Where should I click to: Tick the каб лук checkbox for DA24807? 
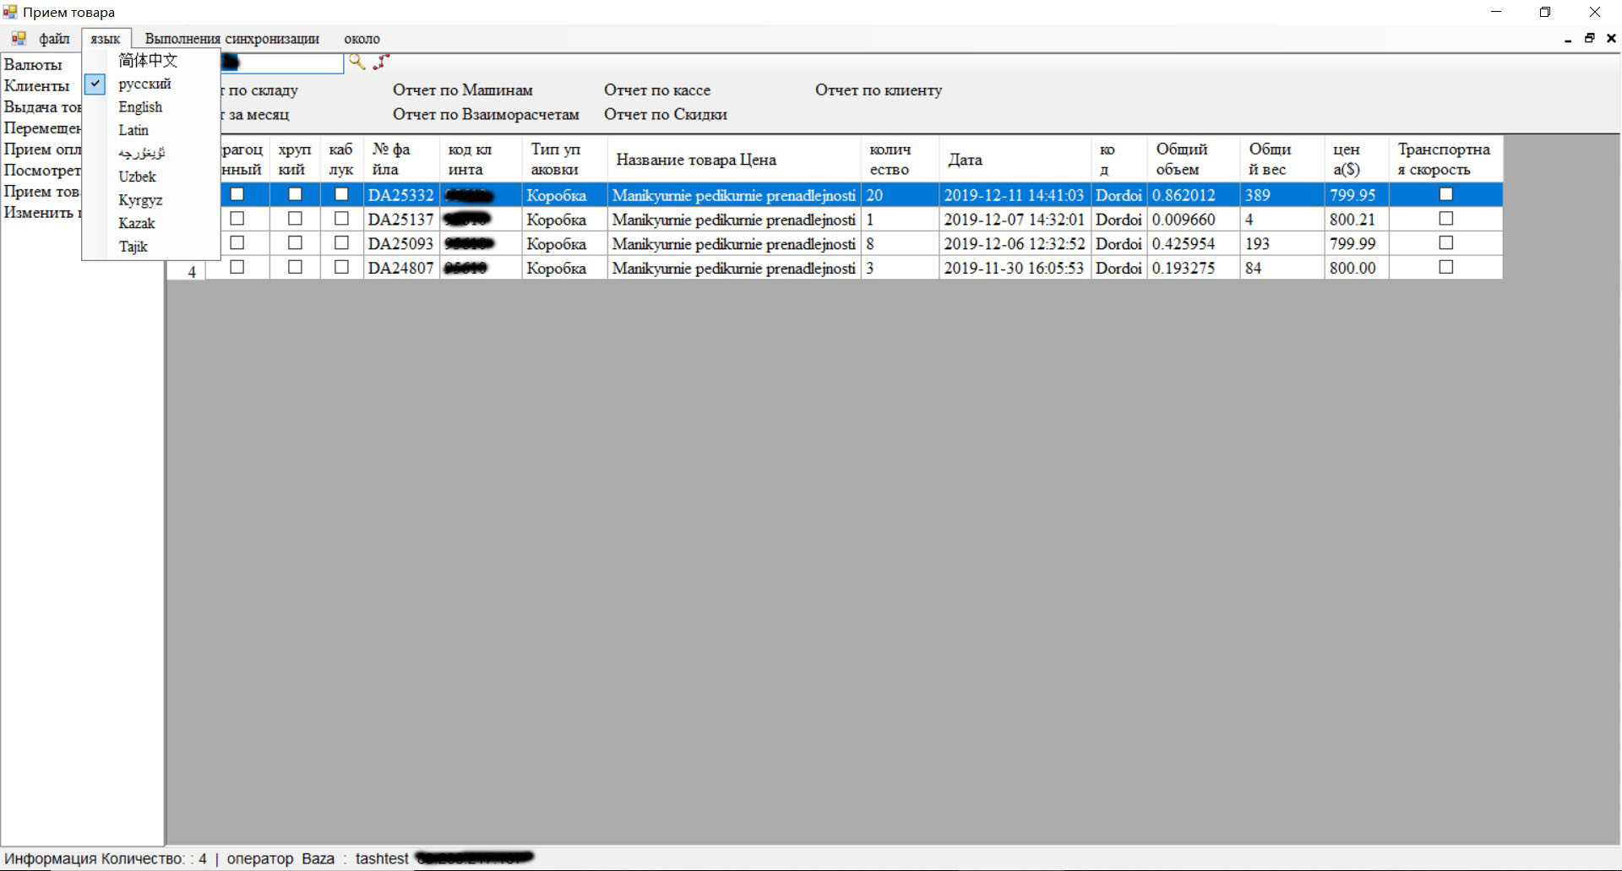(341, 267)
